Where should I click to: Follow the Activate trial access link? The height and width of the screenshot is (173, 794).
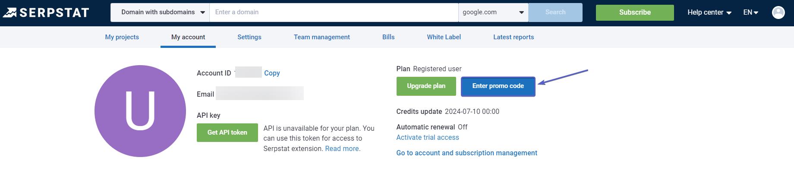[x=428, y=138]
